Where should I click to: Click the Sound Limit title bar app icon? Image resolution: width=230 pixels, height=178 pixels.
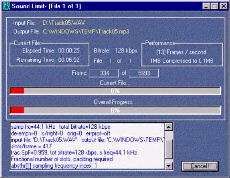click(x=6, y=6)
